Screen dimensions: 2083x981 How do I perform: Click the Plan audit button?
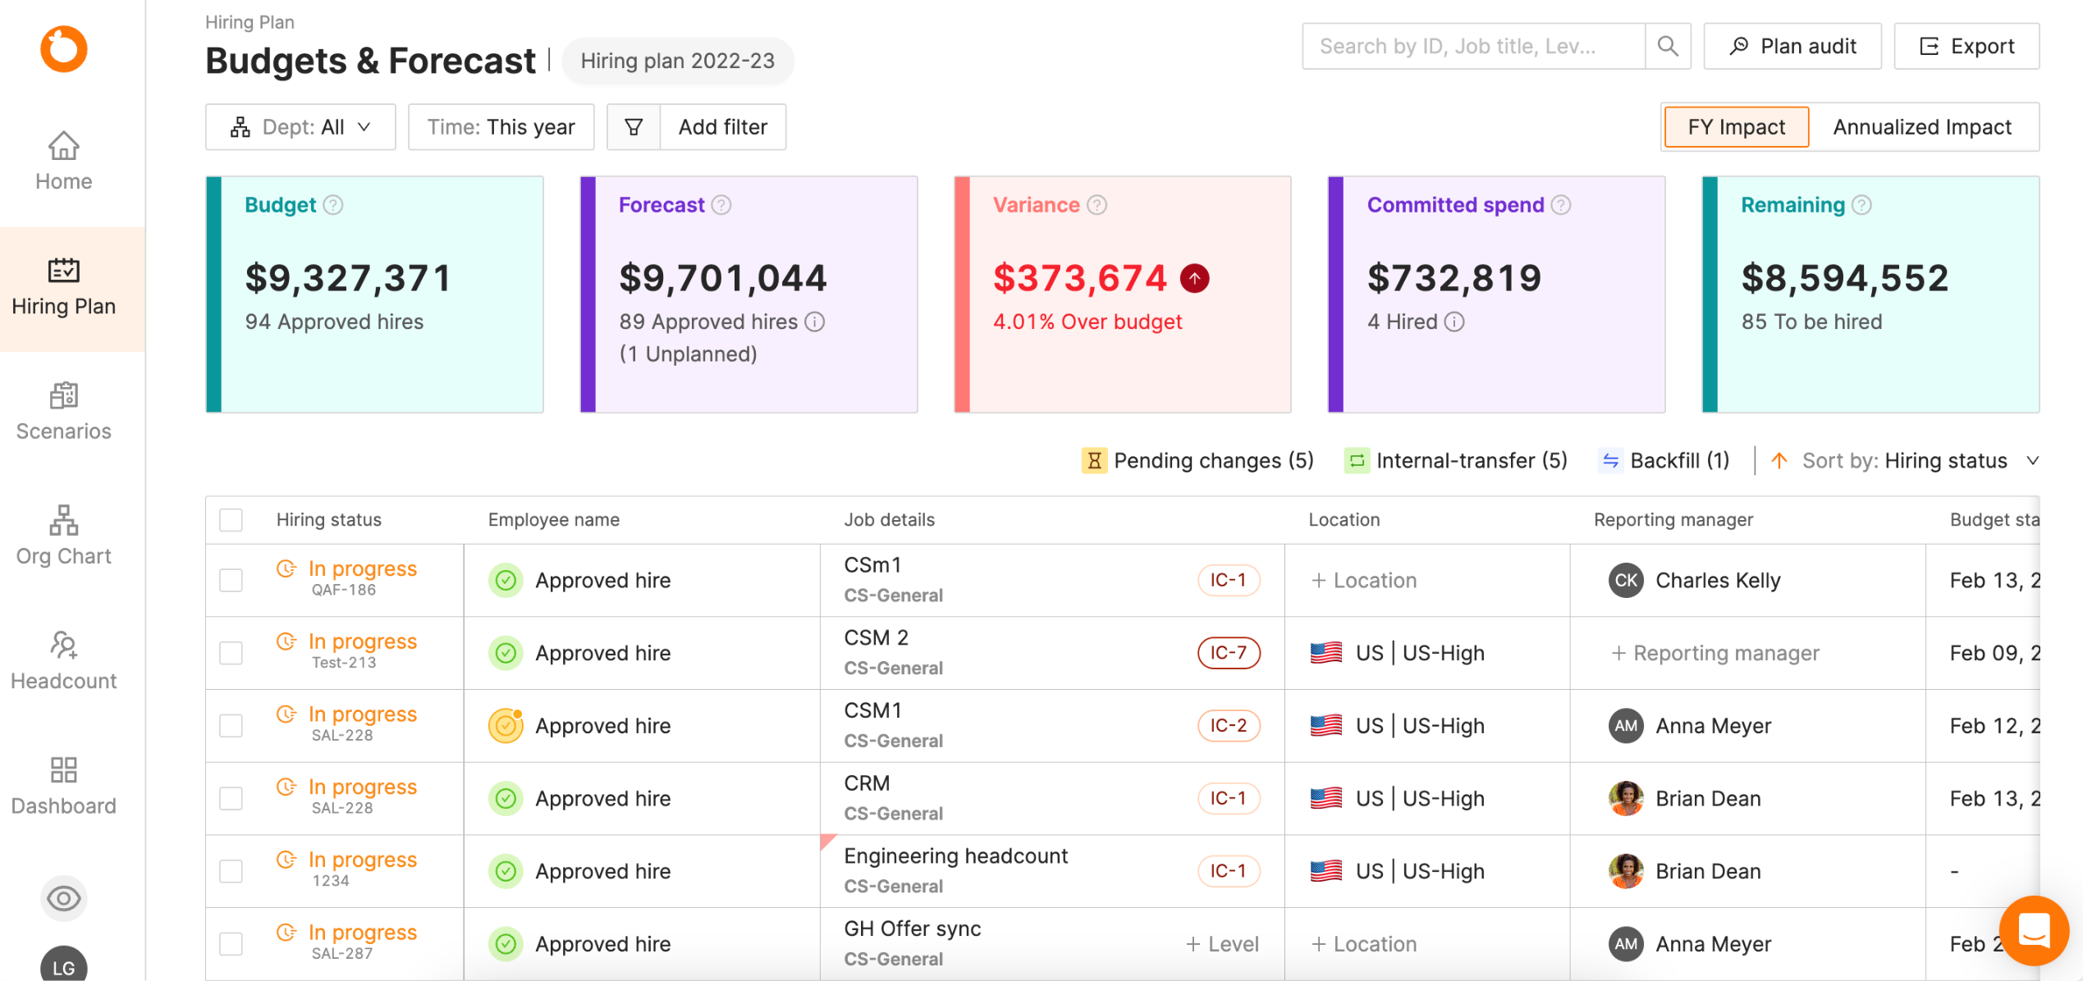click(x=1792, y=46)
